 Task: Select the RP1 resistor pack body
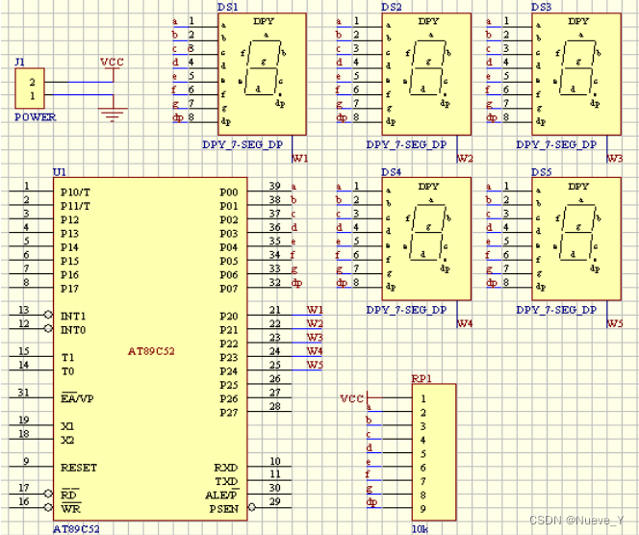434,452
